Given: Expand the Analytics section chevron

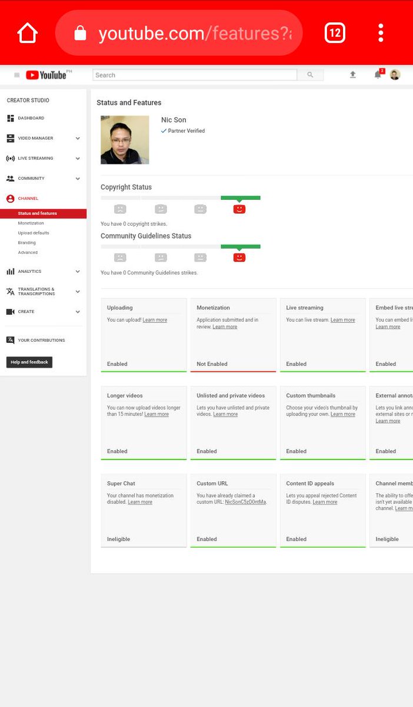Looking at the screenshot, I should [x=78, y=272].
